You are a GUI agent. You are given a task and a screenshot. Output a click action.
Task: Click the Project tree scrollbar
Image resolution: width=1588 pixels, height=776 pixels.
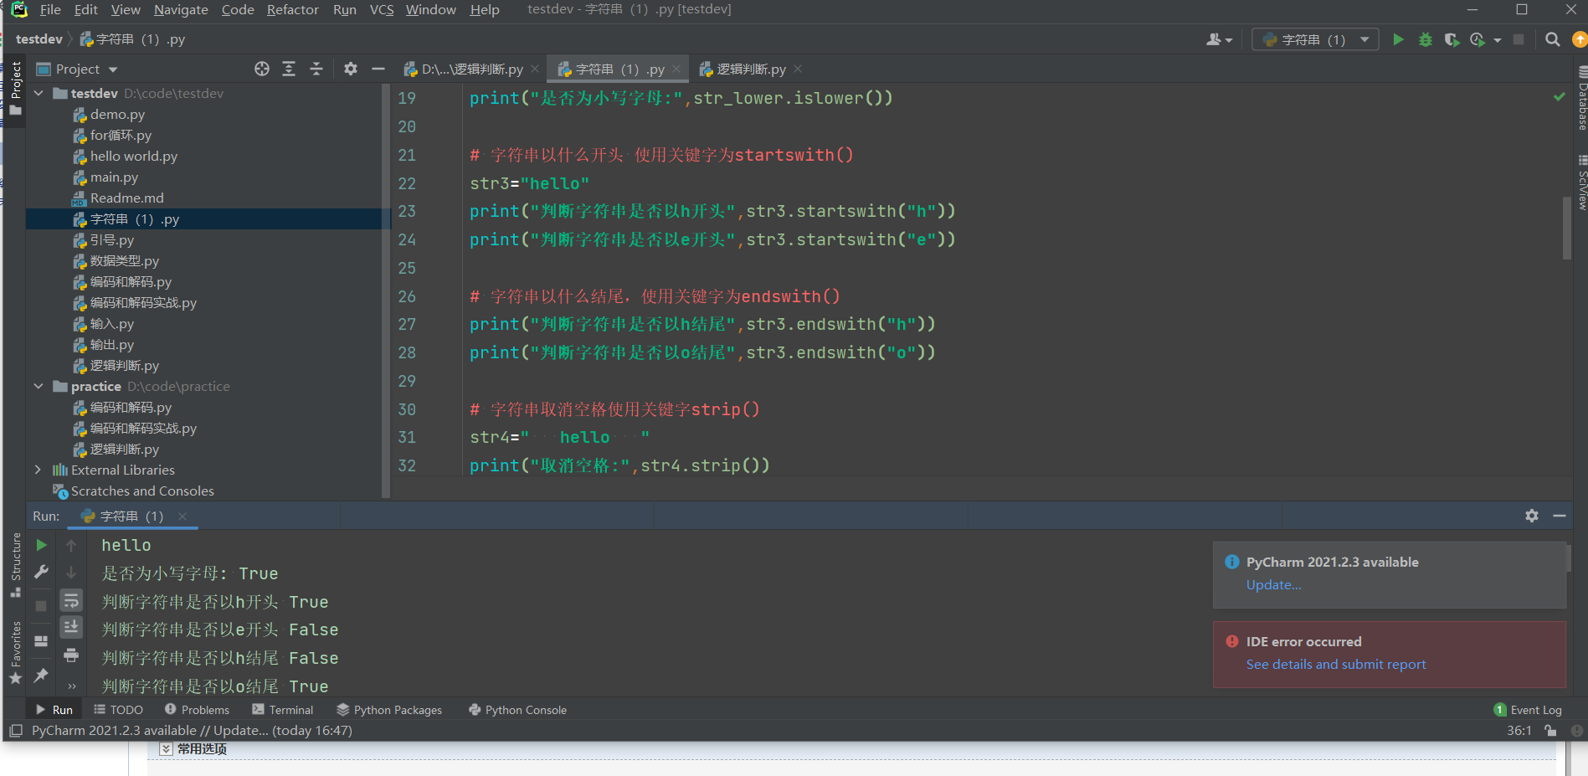[x=386, y=289]
